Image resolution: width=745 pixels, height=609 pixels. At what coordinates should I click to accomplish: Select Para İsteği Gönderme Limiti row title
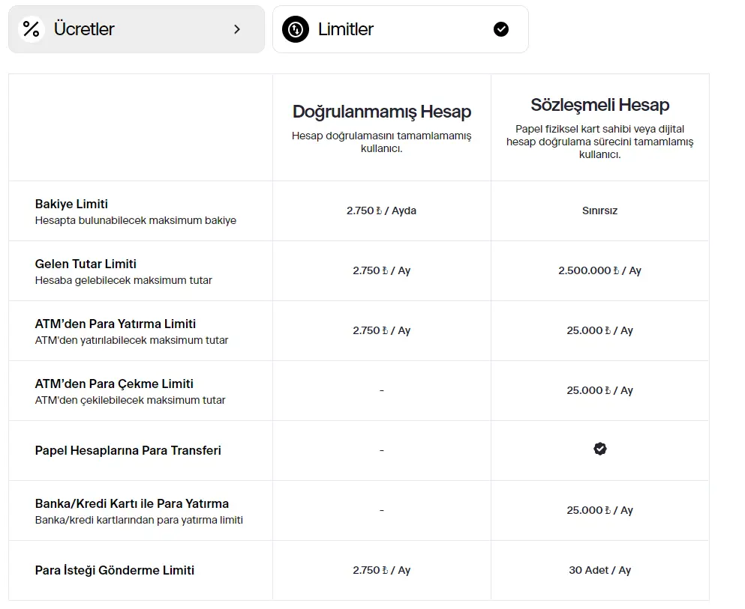(x=114, y=570)
